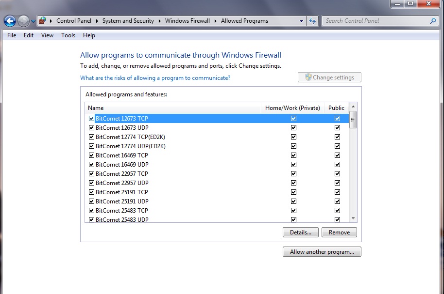
Task: Click the search magnifier icon
Action: (433, 21)
